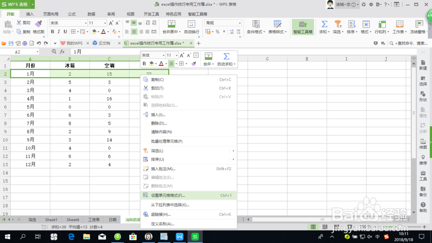This screenshot has width=432, height=243.
Task: Click the Paste icon in ribbon
Action: pyautogui.click(x=8, y=25)
